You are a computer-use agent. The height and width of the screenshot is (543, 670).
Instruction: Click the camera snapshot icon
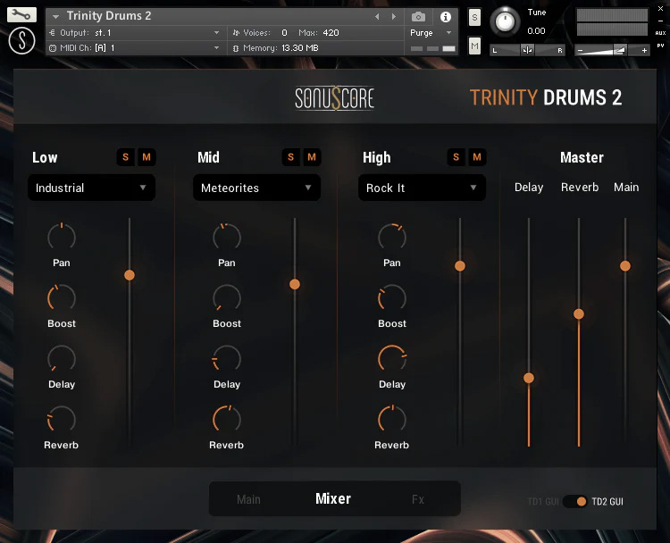[x=418, y=16]
